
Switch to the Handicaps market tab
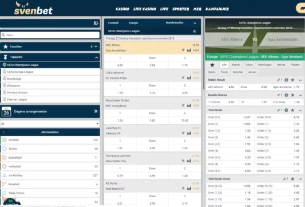[x=264, y=65]
